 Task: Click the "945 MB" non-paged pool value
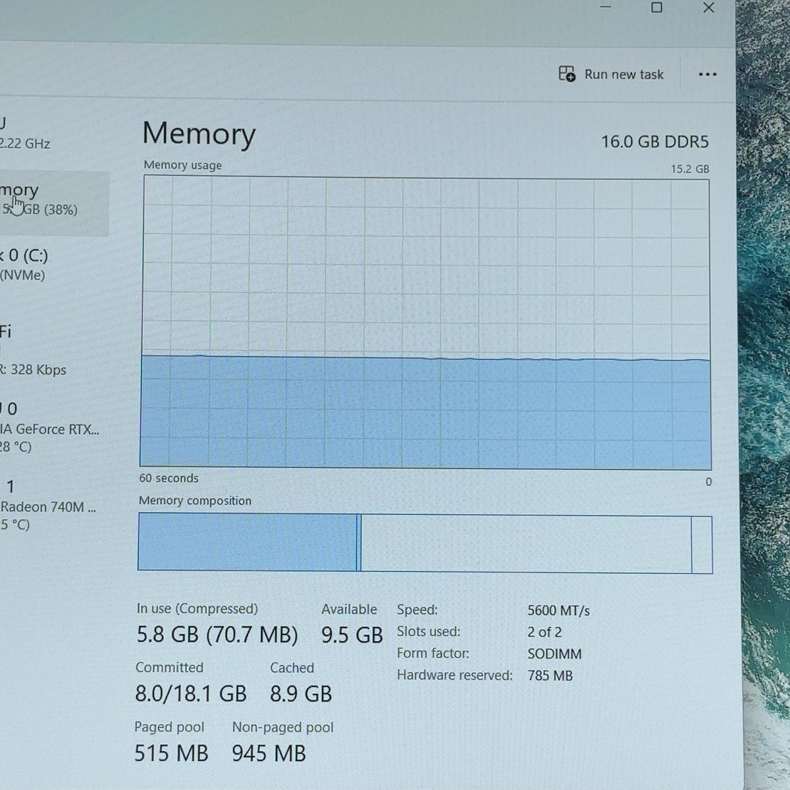269,753
